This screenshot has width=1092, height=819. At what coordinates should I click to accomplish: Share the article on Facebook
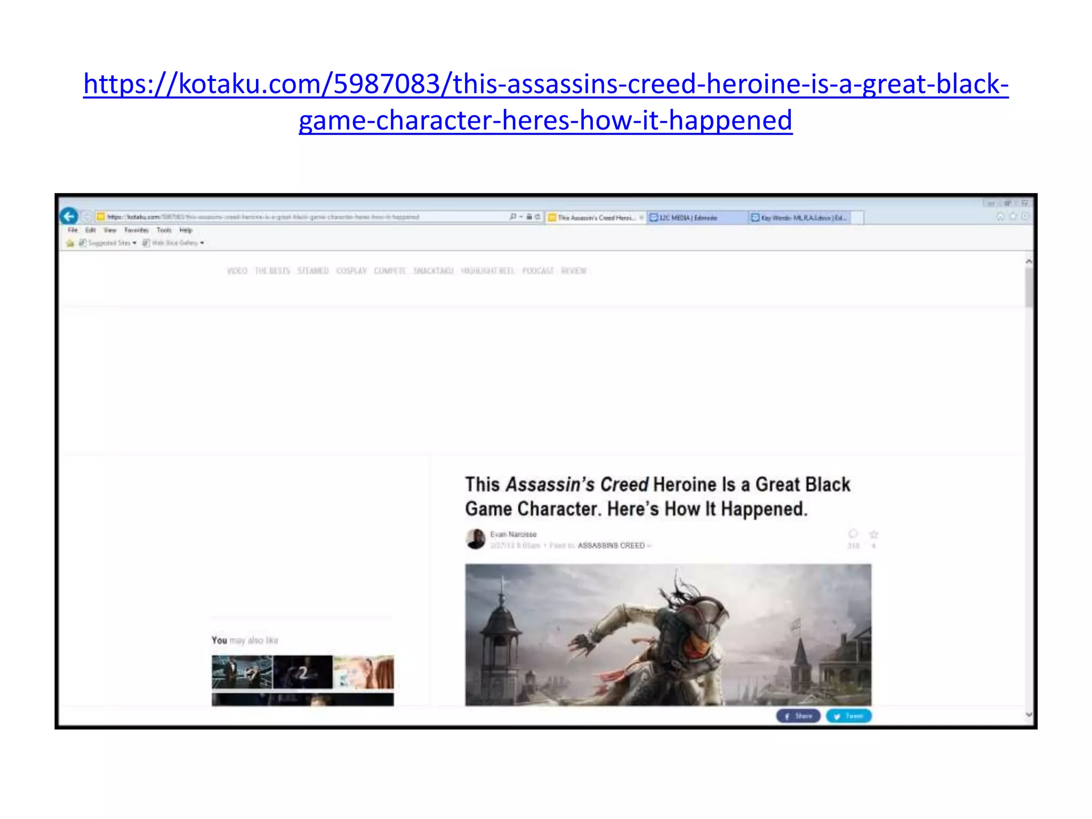coord(798,716)
